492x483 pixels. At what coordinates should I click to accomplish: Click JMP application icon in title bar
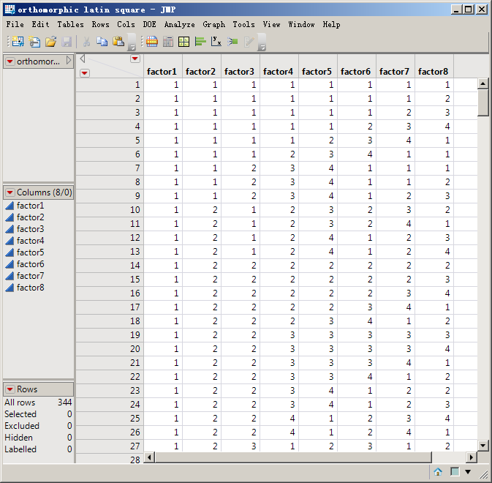pos(10,10)
